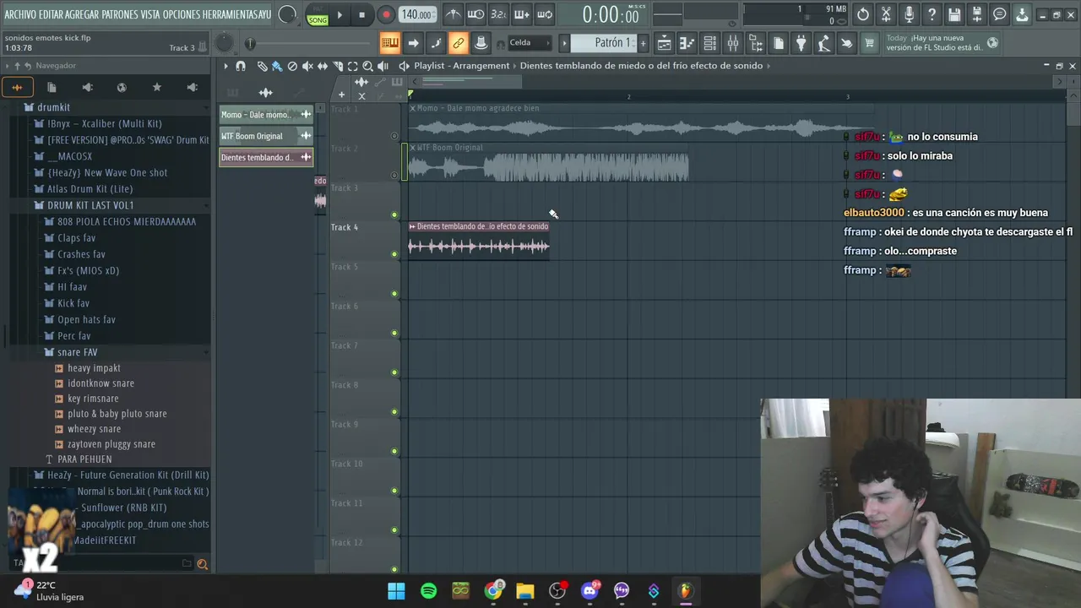The height and width of the screenshot is (608, 1081).
Task: Toggle PAT/SONG playback mode
Action: click(318, 15)
